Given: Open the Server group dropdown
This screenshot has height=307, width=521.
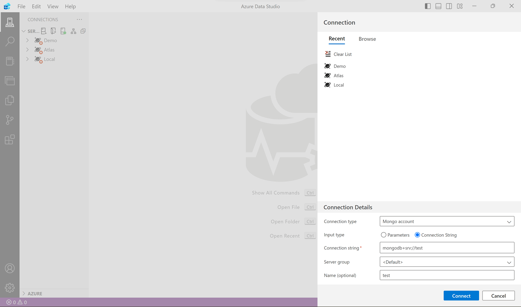Looking at the screenshot, I should [x=447, y=262].
